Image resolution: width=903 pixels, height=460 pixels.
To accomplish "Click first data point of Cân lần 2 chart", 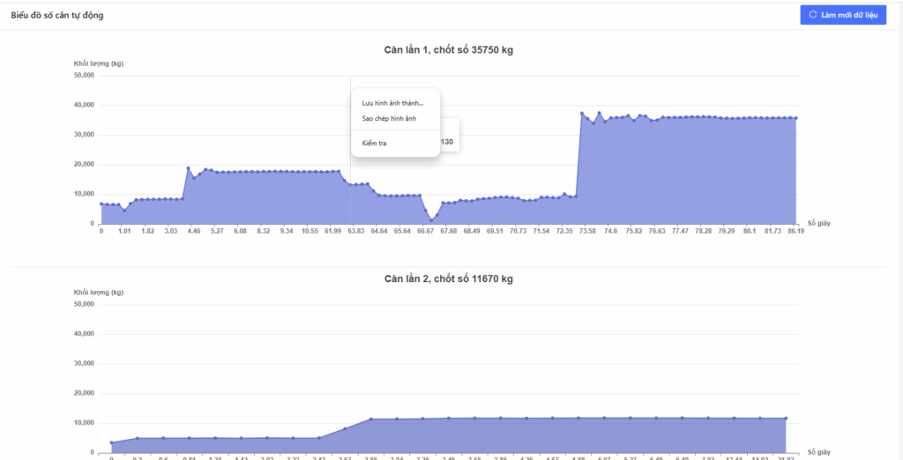I will (111, 442).
